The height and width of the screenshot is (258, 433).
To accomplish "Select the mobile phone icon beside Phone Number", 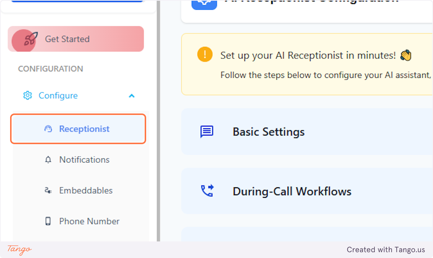I will pos(48,221).
